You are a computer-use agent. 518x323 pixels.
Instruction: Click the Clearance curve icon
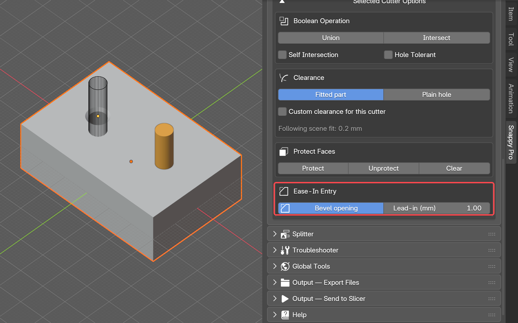click(x=284, y=78)
